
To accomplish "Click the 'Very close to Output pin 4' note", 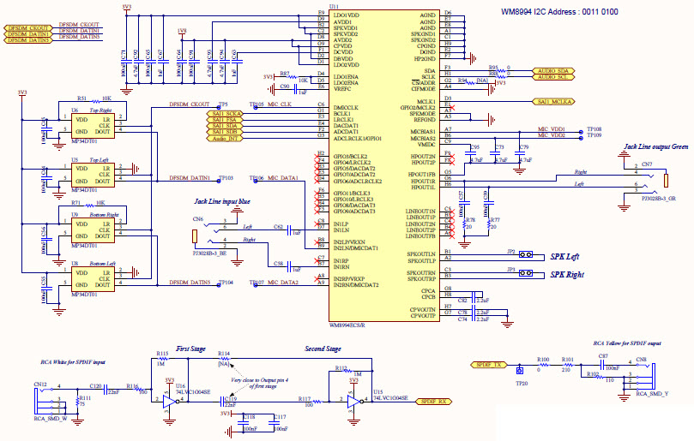I will (x=259, y=383).
